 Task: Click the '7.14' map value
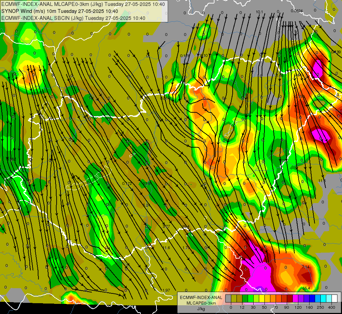[306, 267]
